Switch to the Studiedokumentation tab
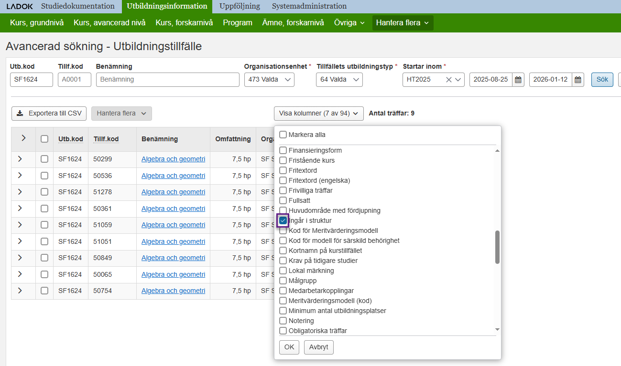 78,6
